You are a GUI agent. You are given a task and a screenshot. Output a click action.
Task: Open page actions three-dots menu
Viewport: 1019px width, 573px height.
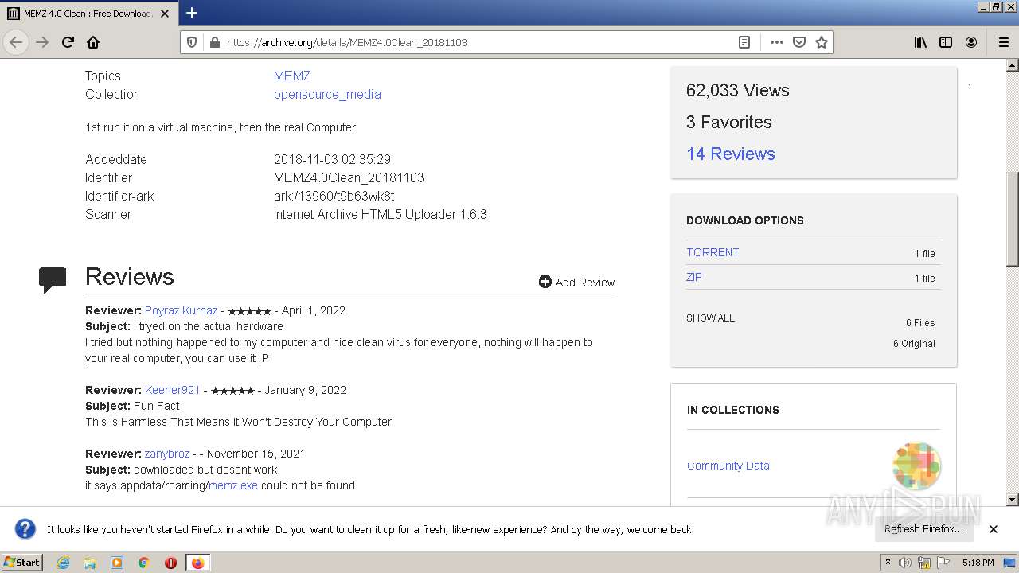[777, 42]
